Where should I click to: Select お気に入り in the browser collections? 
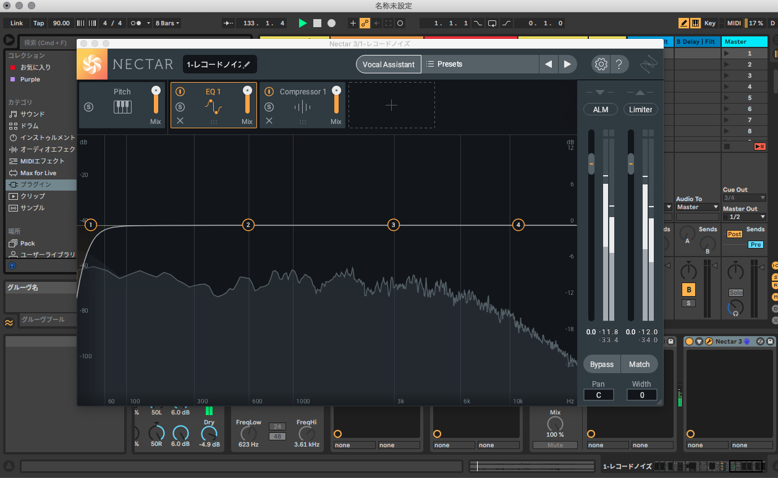36,67
